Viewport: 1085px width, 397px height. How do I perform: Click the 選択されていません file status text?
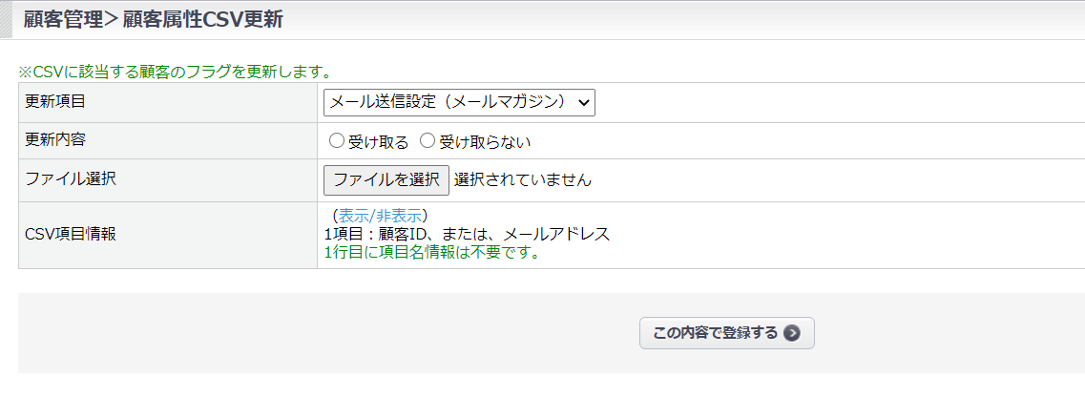pos(523,179)
